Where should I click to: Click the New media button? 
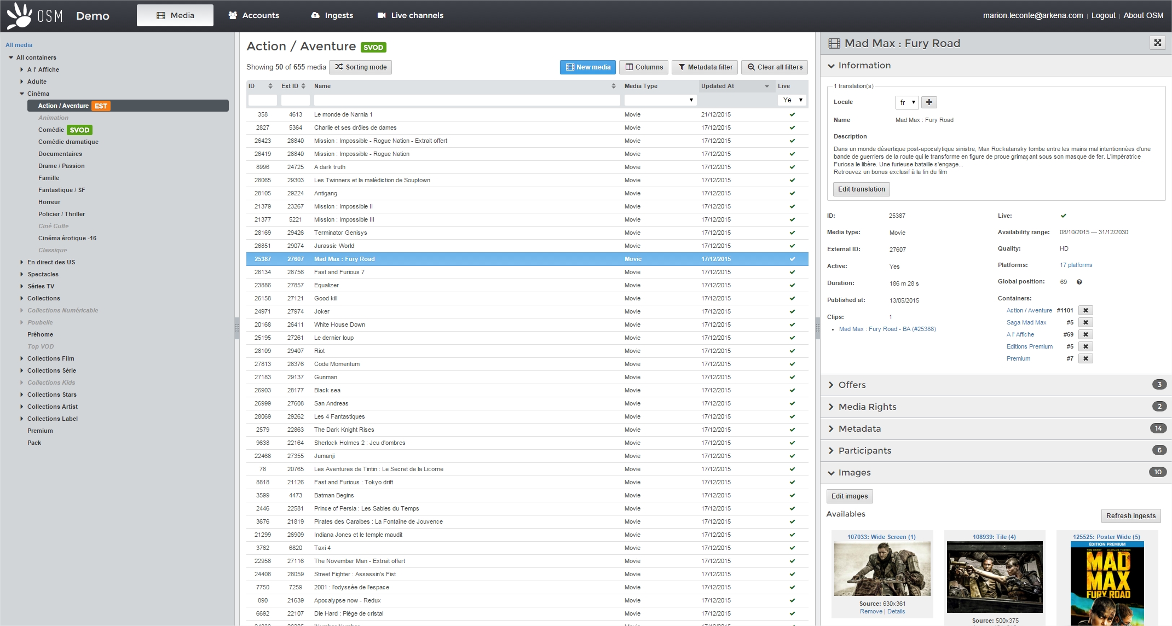click(x=587, y=67)
